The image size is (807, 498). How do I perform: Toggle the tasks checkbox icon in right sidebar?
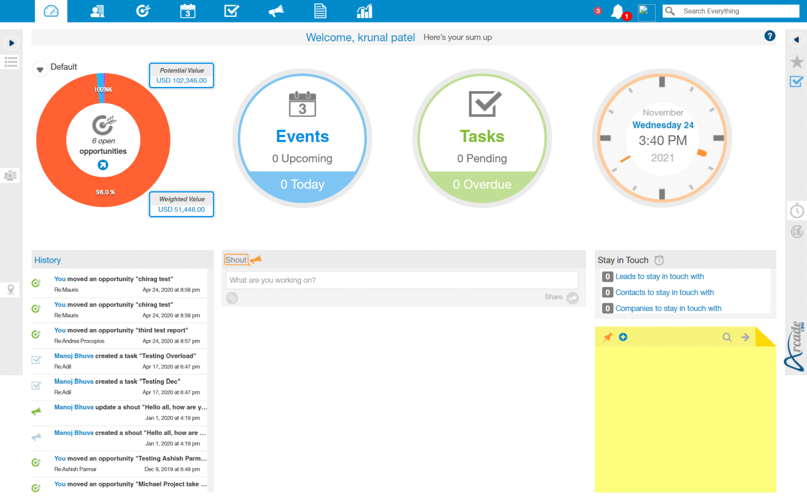pyautogui.click(x=796, y=82)
